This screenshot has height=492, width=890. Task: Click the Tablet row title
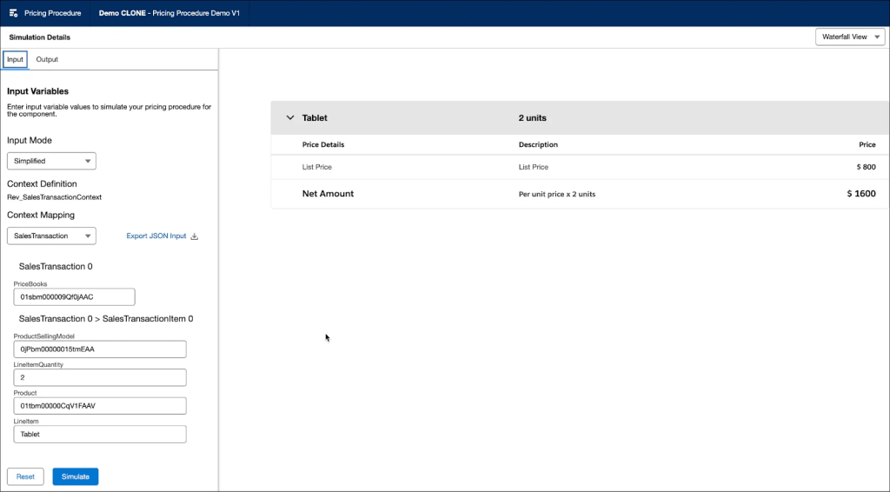(x=315, y=118)
